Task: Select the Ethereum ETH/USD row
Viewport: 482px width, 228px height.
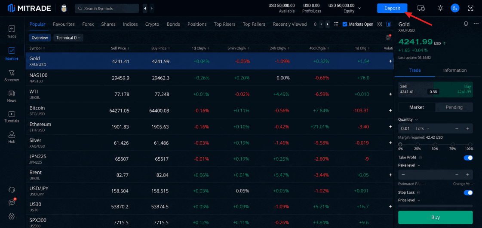Action: 210,127
